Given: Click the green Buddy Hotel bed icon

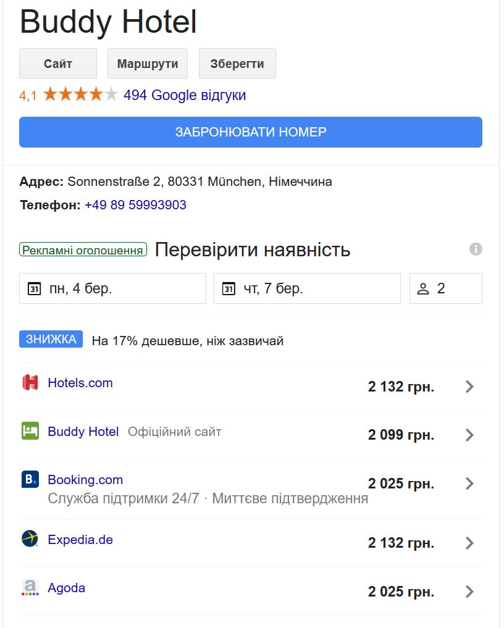Looking at the screenshot, I should pyautogui.click(x=30, y=431).
